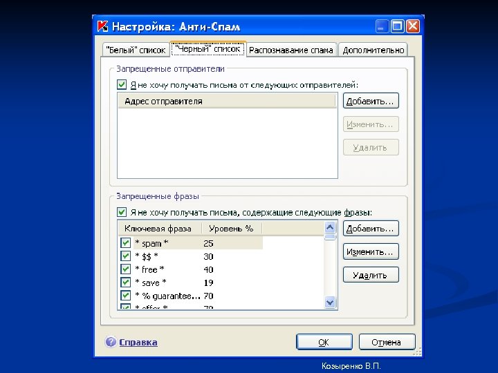Click the Ключевая фраза column header
498x373 pixels.
(x=160, y=229)
